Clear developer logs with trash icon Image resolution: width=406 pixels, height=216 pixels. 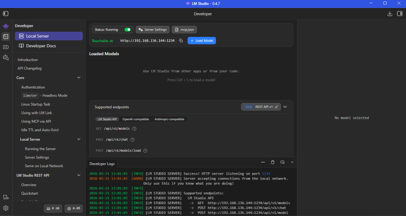tap(273, 162)
